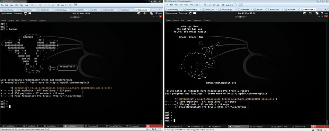The image size is (329, 131).
Task: Send Ctrl+Alt+Del in right VMware window toolbar
Action: 205,5
